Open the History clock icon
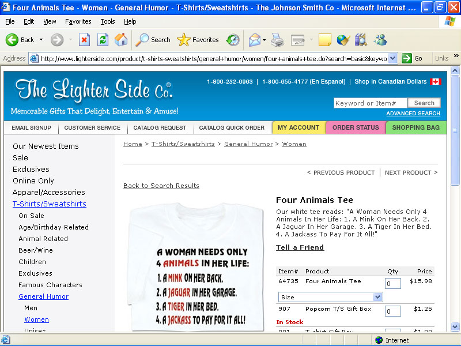 (x=233, y=40)
